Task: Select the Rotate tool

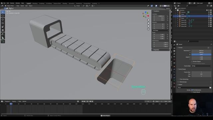Action: (3, 23)
